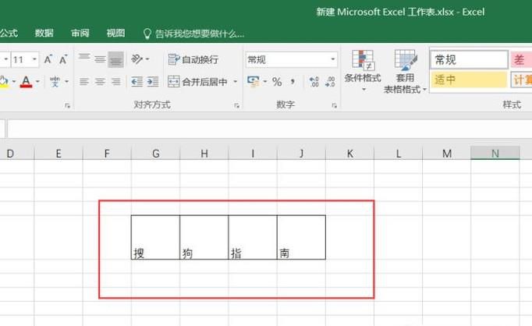The width and height of the screenshot is (532, 326).
Task: Expand the orientation dropdown arrow
Action: 147,59
